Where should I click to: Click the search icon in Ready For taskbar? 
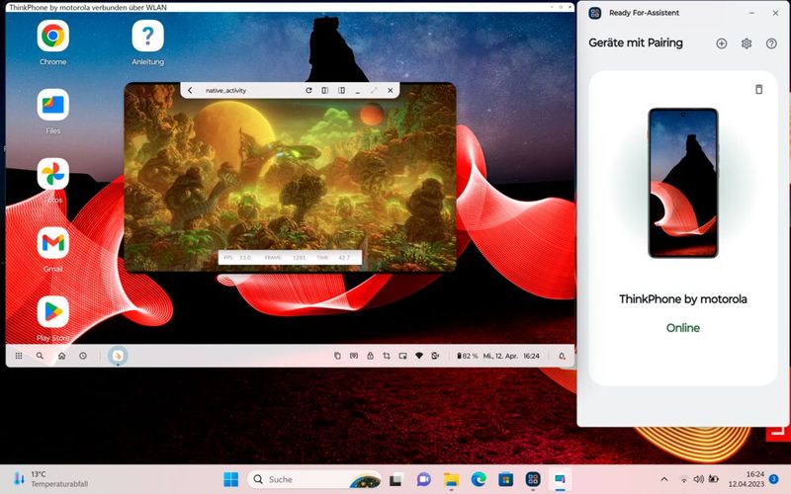(40, 356)
